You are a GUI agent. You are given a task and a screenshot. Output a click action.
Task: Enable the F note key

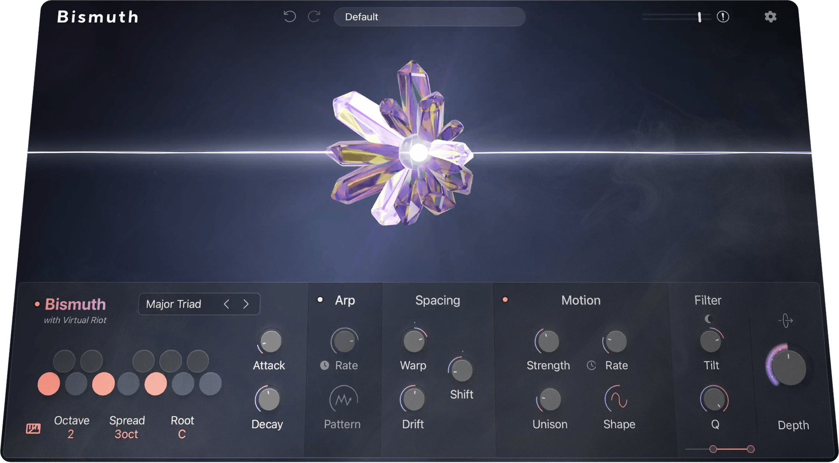tap(128, 384)
